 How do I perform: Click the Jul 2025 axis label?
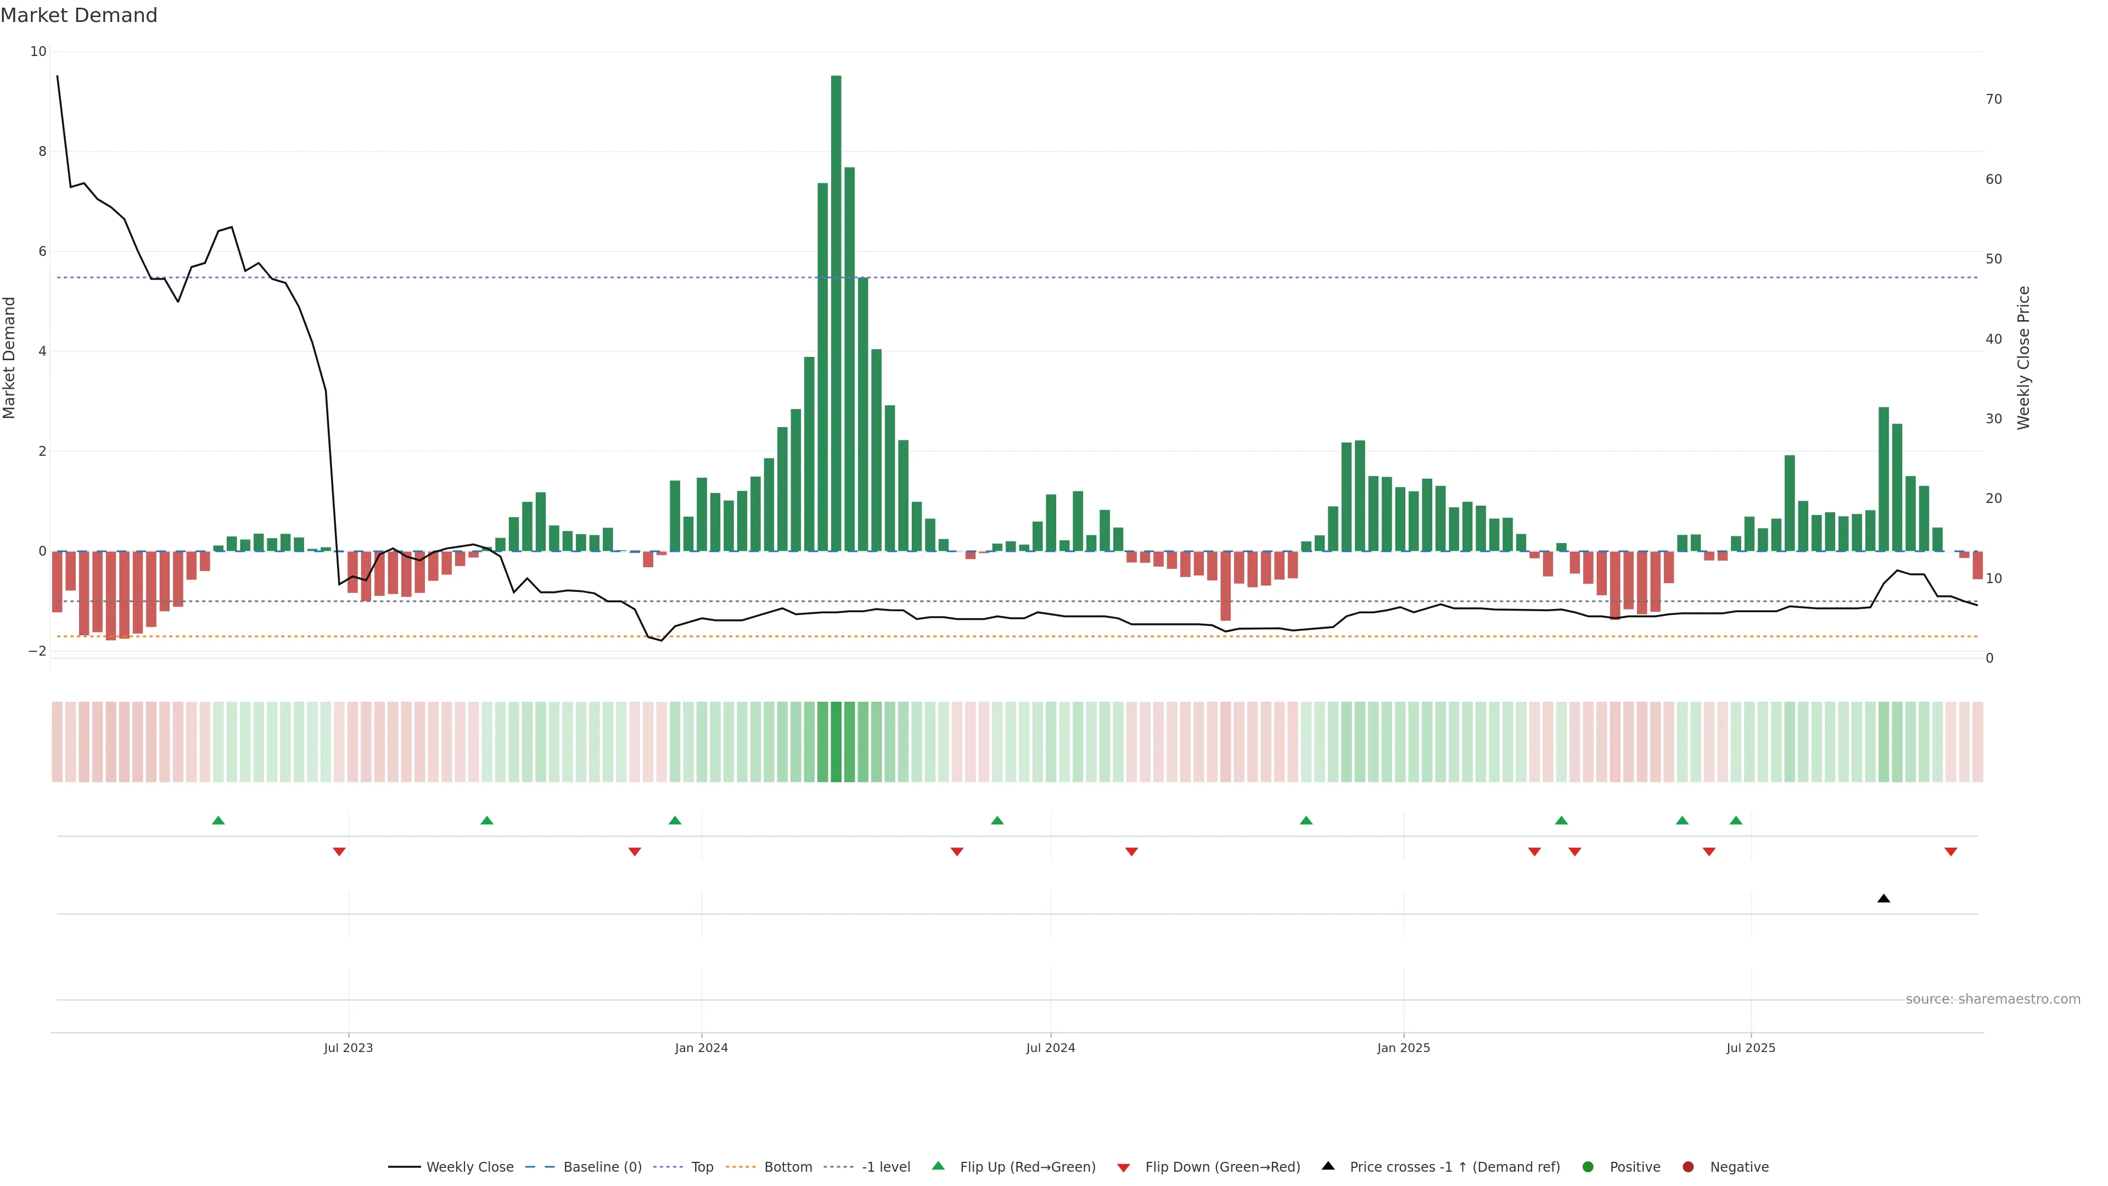pos(1751,1048)
